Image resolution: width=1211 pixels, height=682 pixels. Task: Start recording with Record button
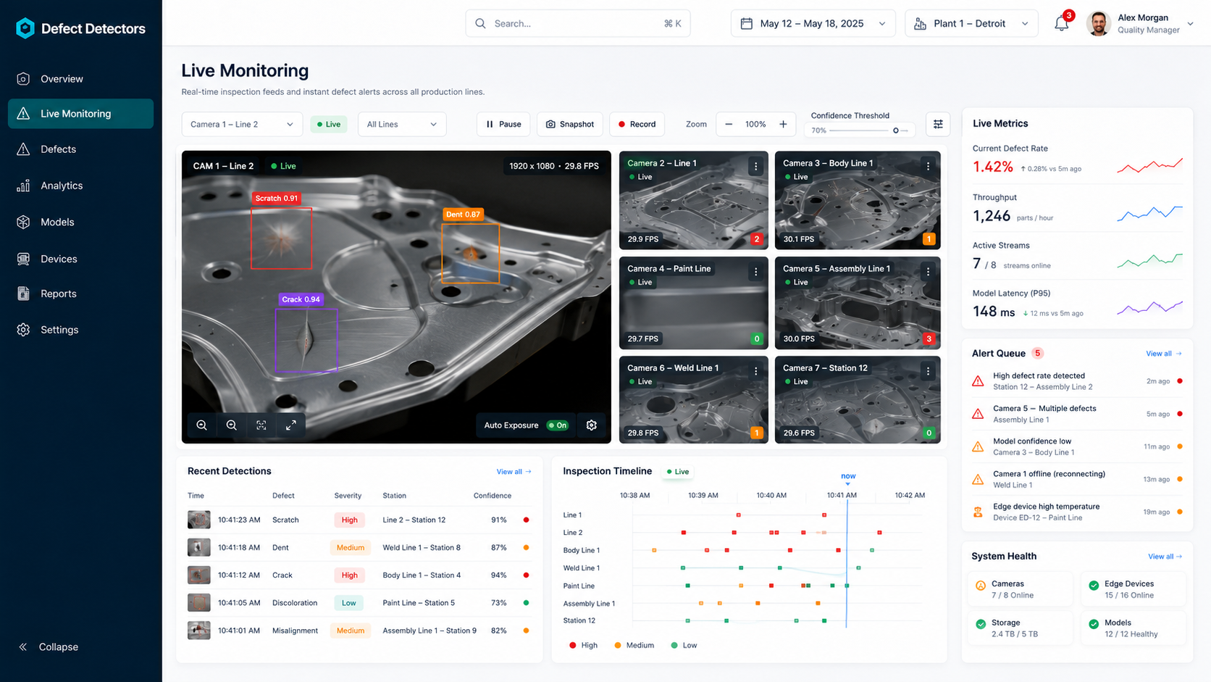coord(637,124)
